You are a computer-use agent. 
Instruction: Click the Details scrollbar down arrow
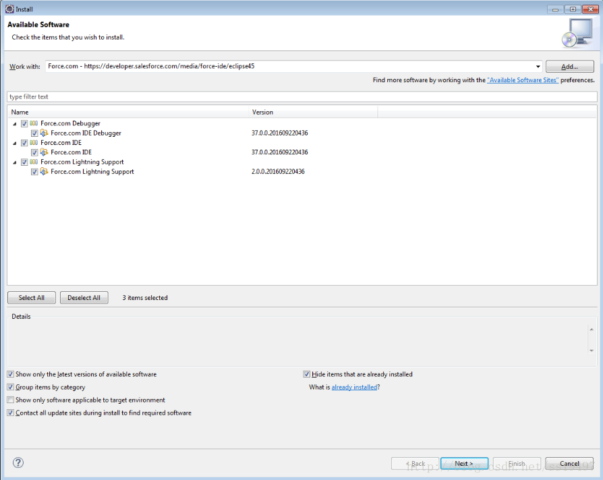pyautogui.click(x=592, y=351)
